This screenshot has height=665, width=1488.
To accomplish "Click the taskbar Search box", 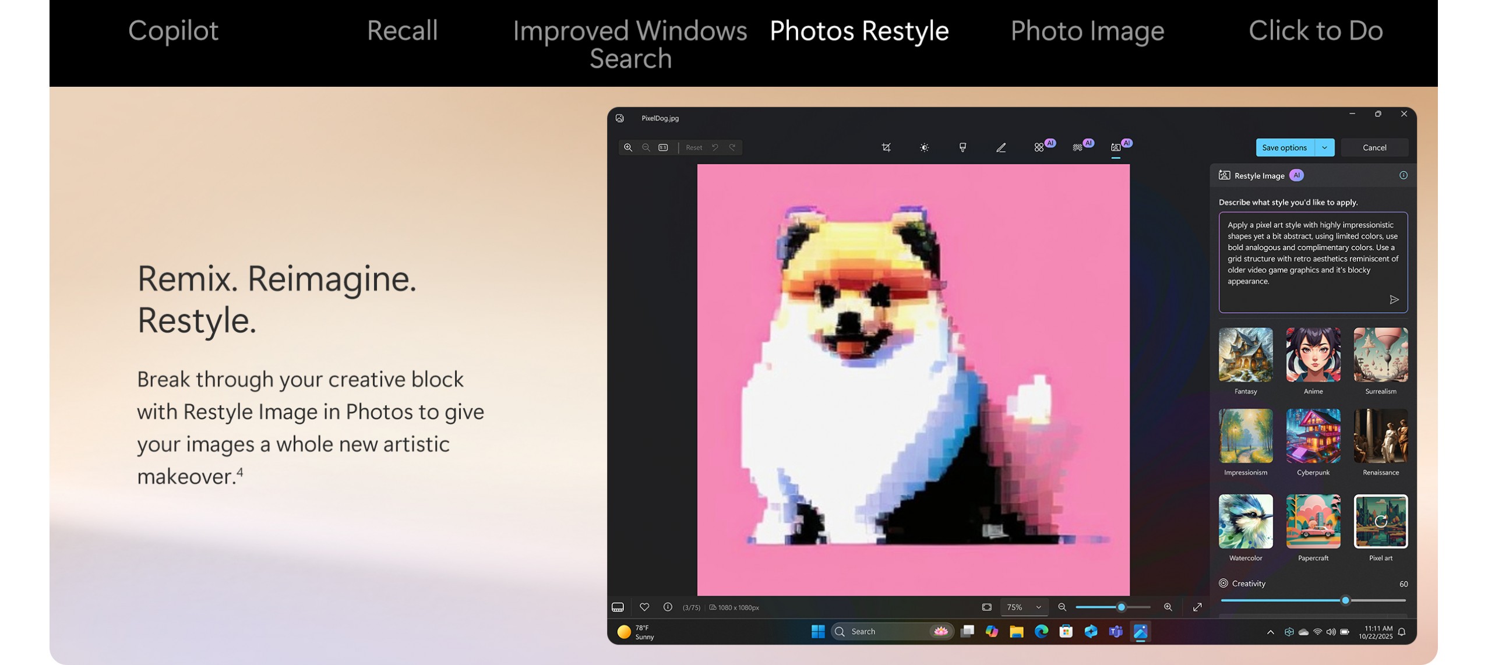I will [892, 631].
